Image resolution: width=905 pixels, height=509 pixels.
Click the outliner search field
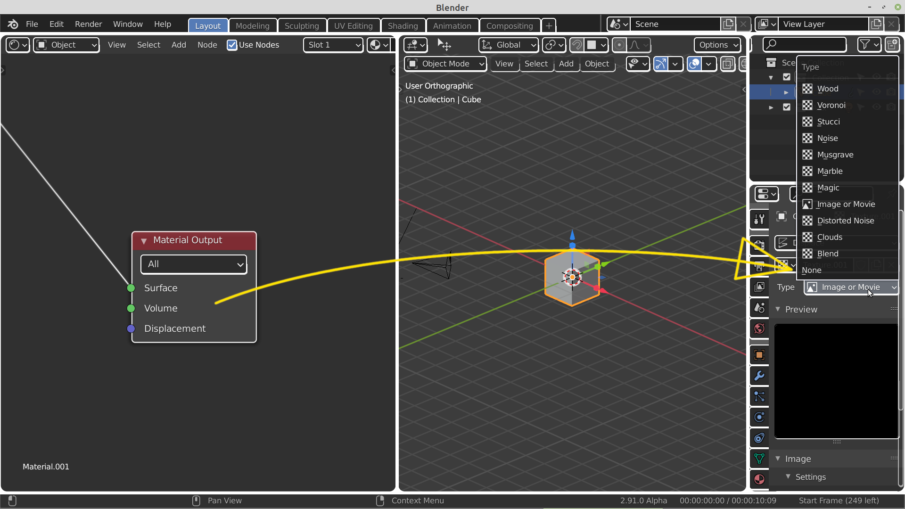tap(804, 45)
